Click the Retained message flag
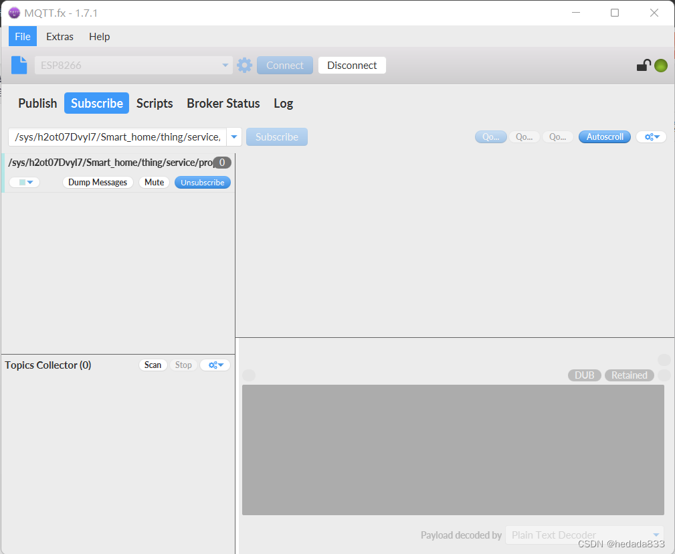Viewport: 675px width, 554px height. (630, 375)
